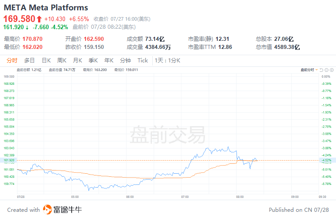Click the Published on CN 07/28 text

pos(299,210)
